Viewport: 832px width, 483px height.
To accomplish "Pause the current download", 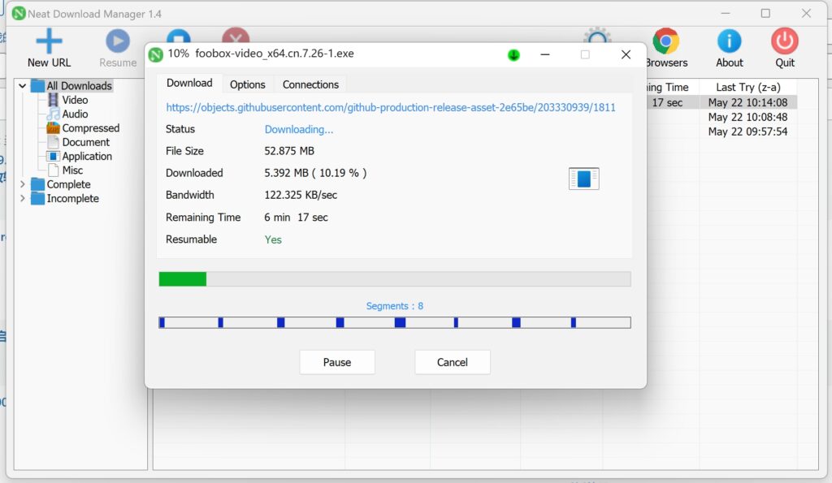I will [x=337, y=362].
